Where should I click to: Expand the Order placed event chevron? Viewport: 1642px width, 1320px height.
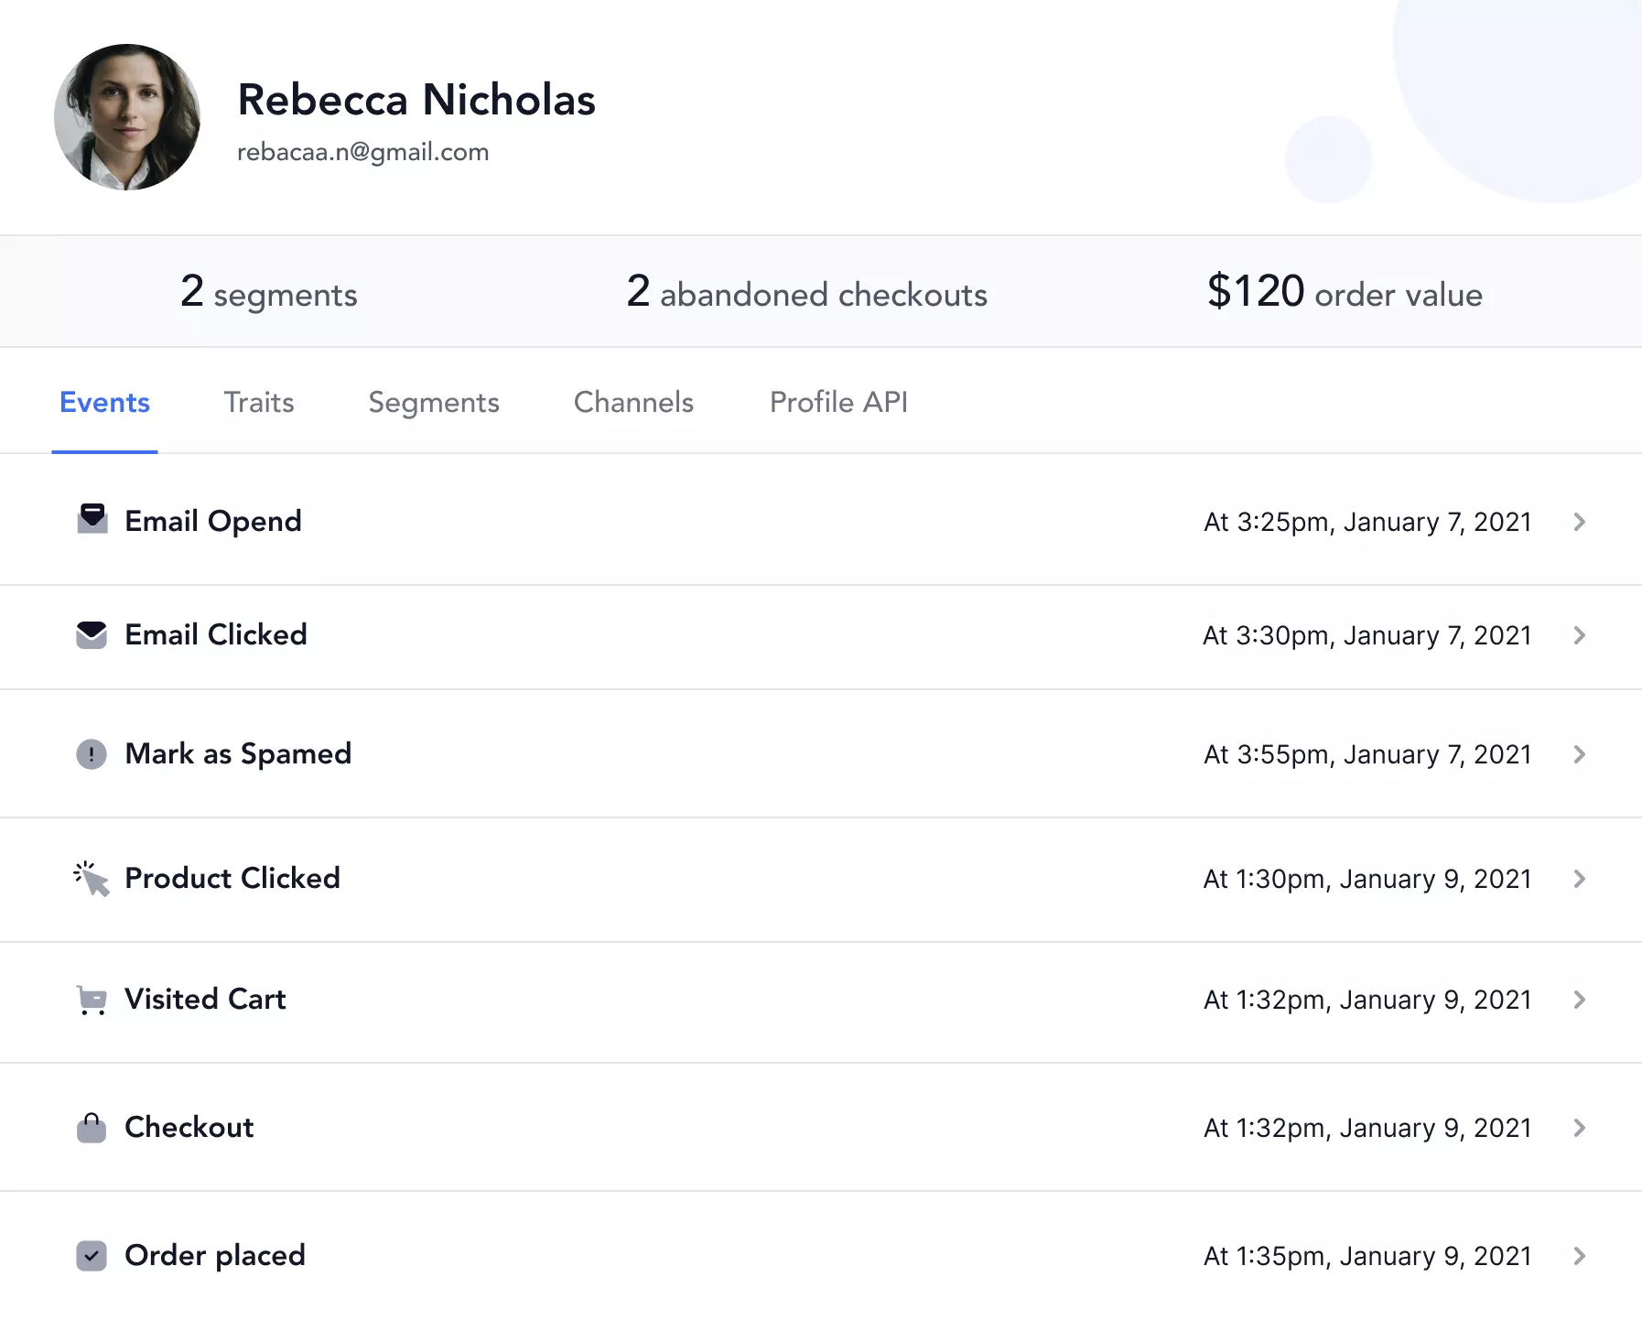point(1579,1256)
